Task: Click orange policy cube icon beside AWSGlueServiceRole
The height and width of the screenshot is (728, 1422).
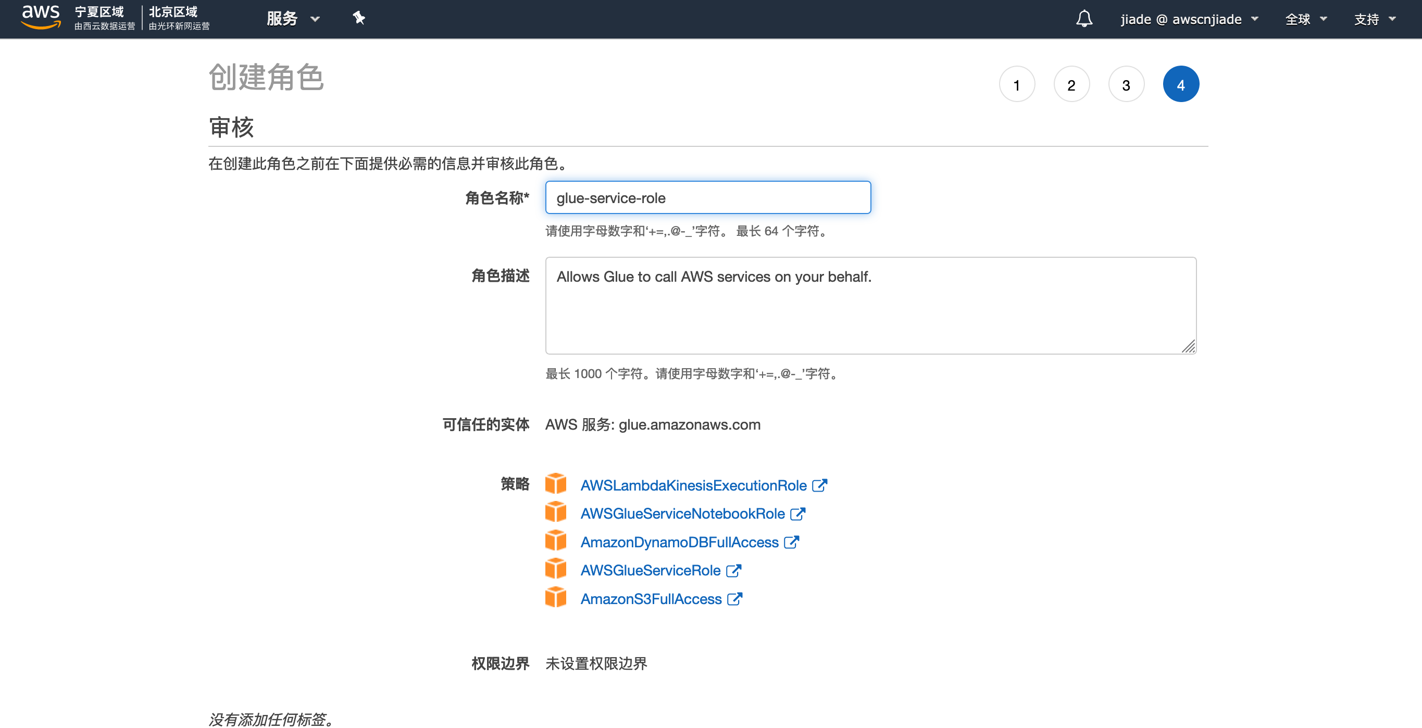Action: point(555,569)
